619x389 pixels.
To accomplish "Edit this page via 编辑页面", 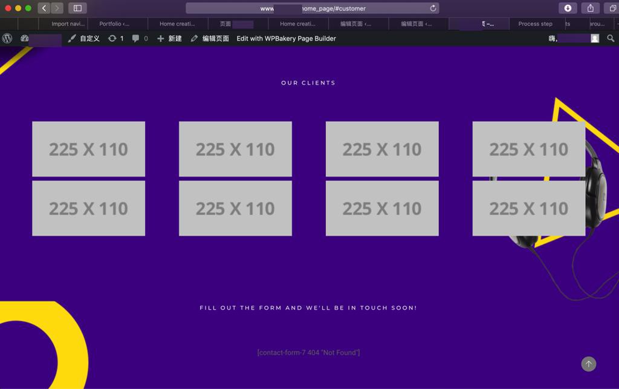I will (210, 38).
